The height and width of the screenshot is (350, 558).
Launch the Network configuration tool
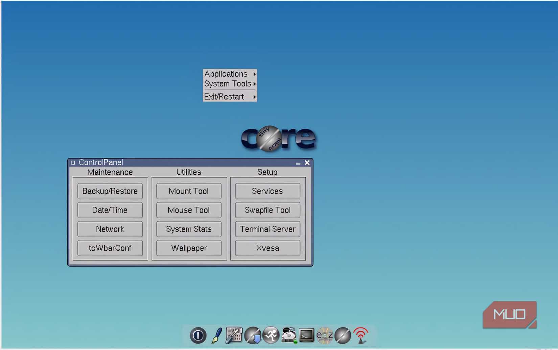[x=110, y=229]
